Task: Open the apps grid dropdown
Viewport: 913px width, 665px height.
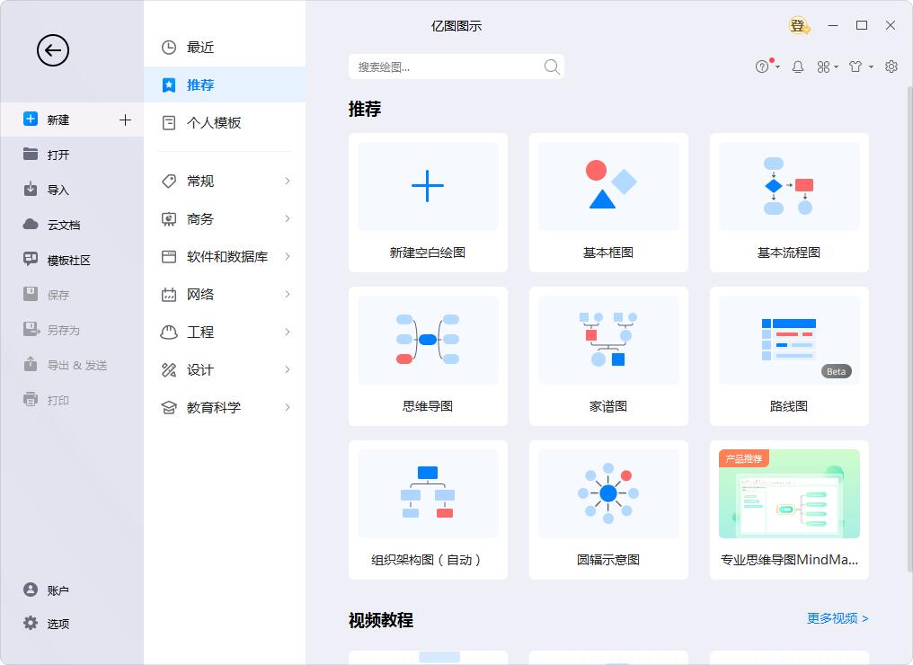Action: coord(827,67)
